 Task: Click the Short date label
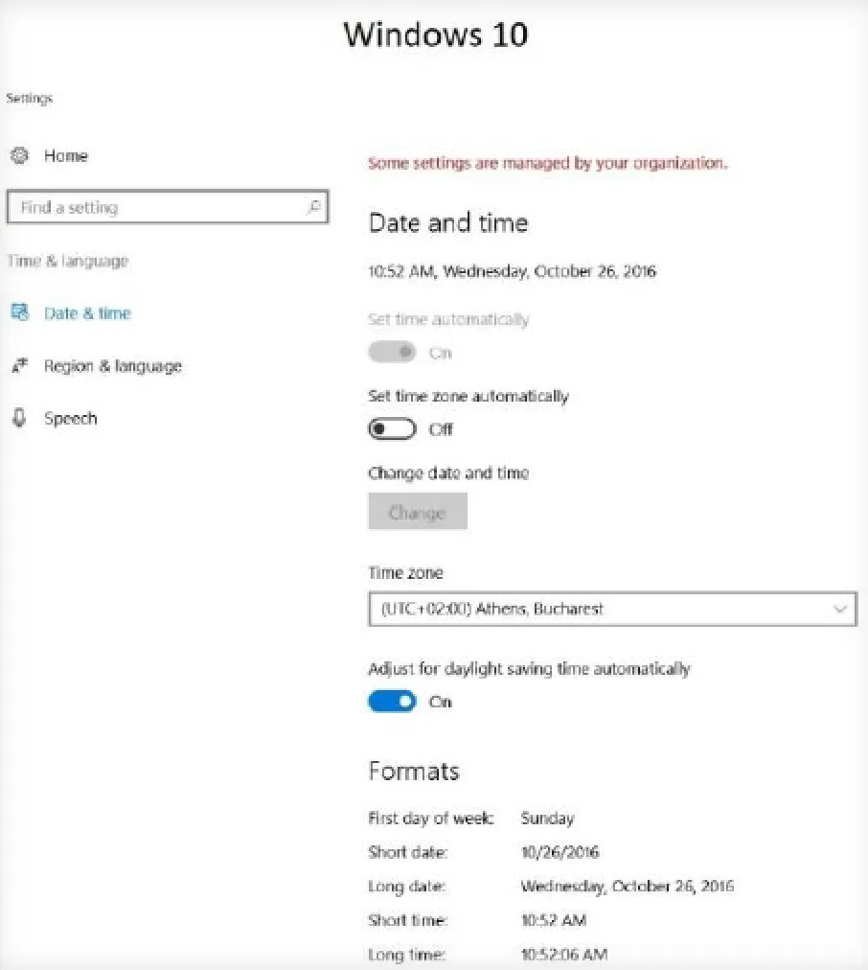[408, 852]
